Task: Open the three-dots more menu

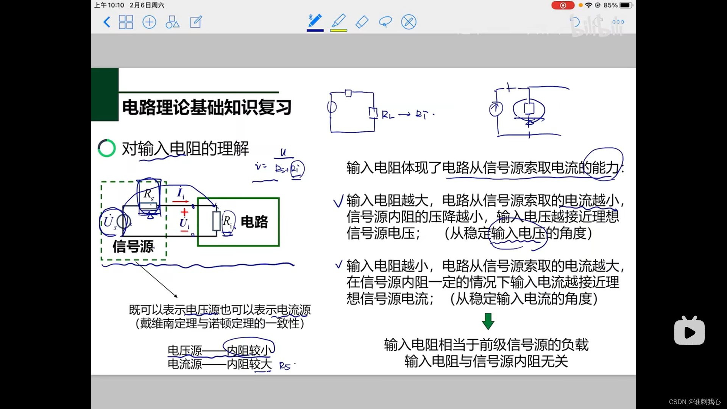Action: click(618, 22)
